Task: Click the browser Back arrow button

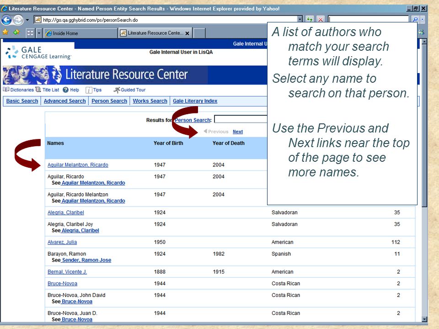Action: click(x=6, y=20)
